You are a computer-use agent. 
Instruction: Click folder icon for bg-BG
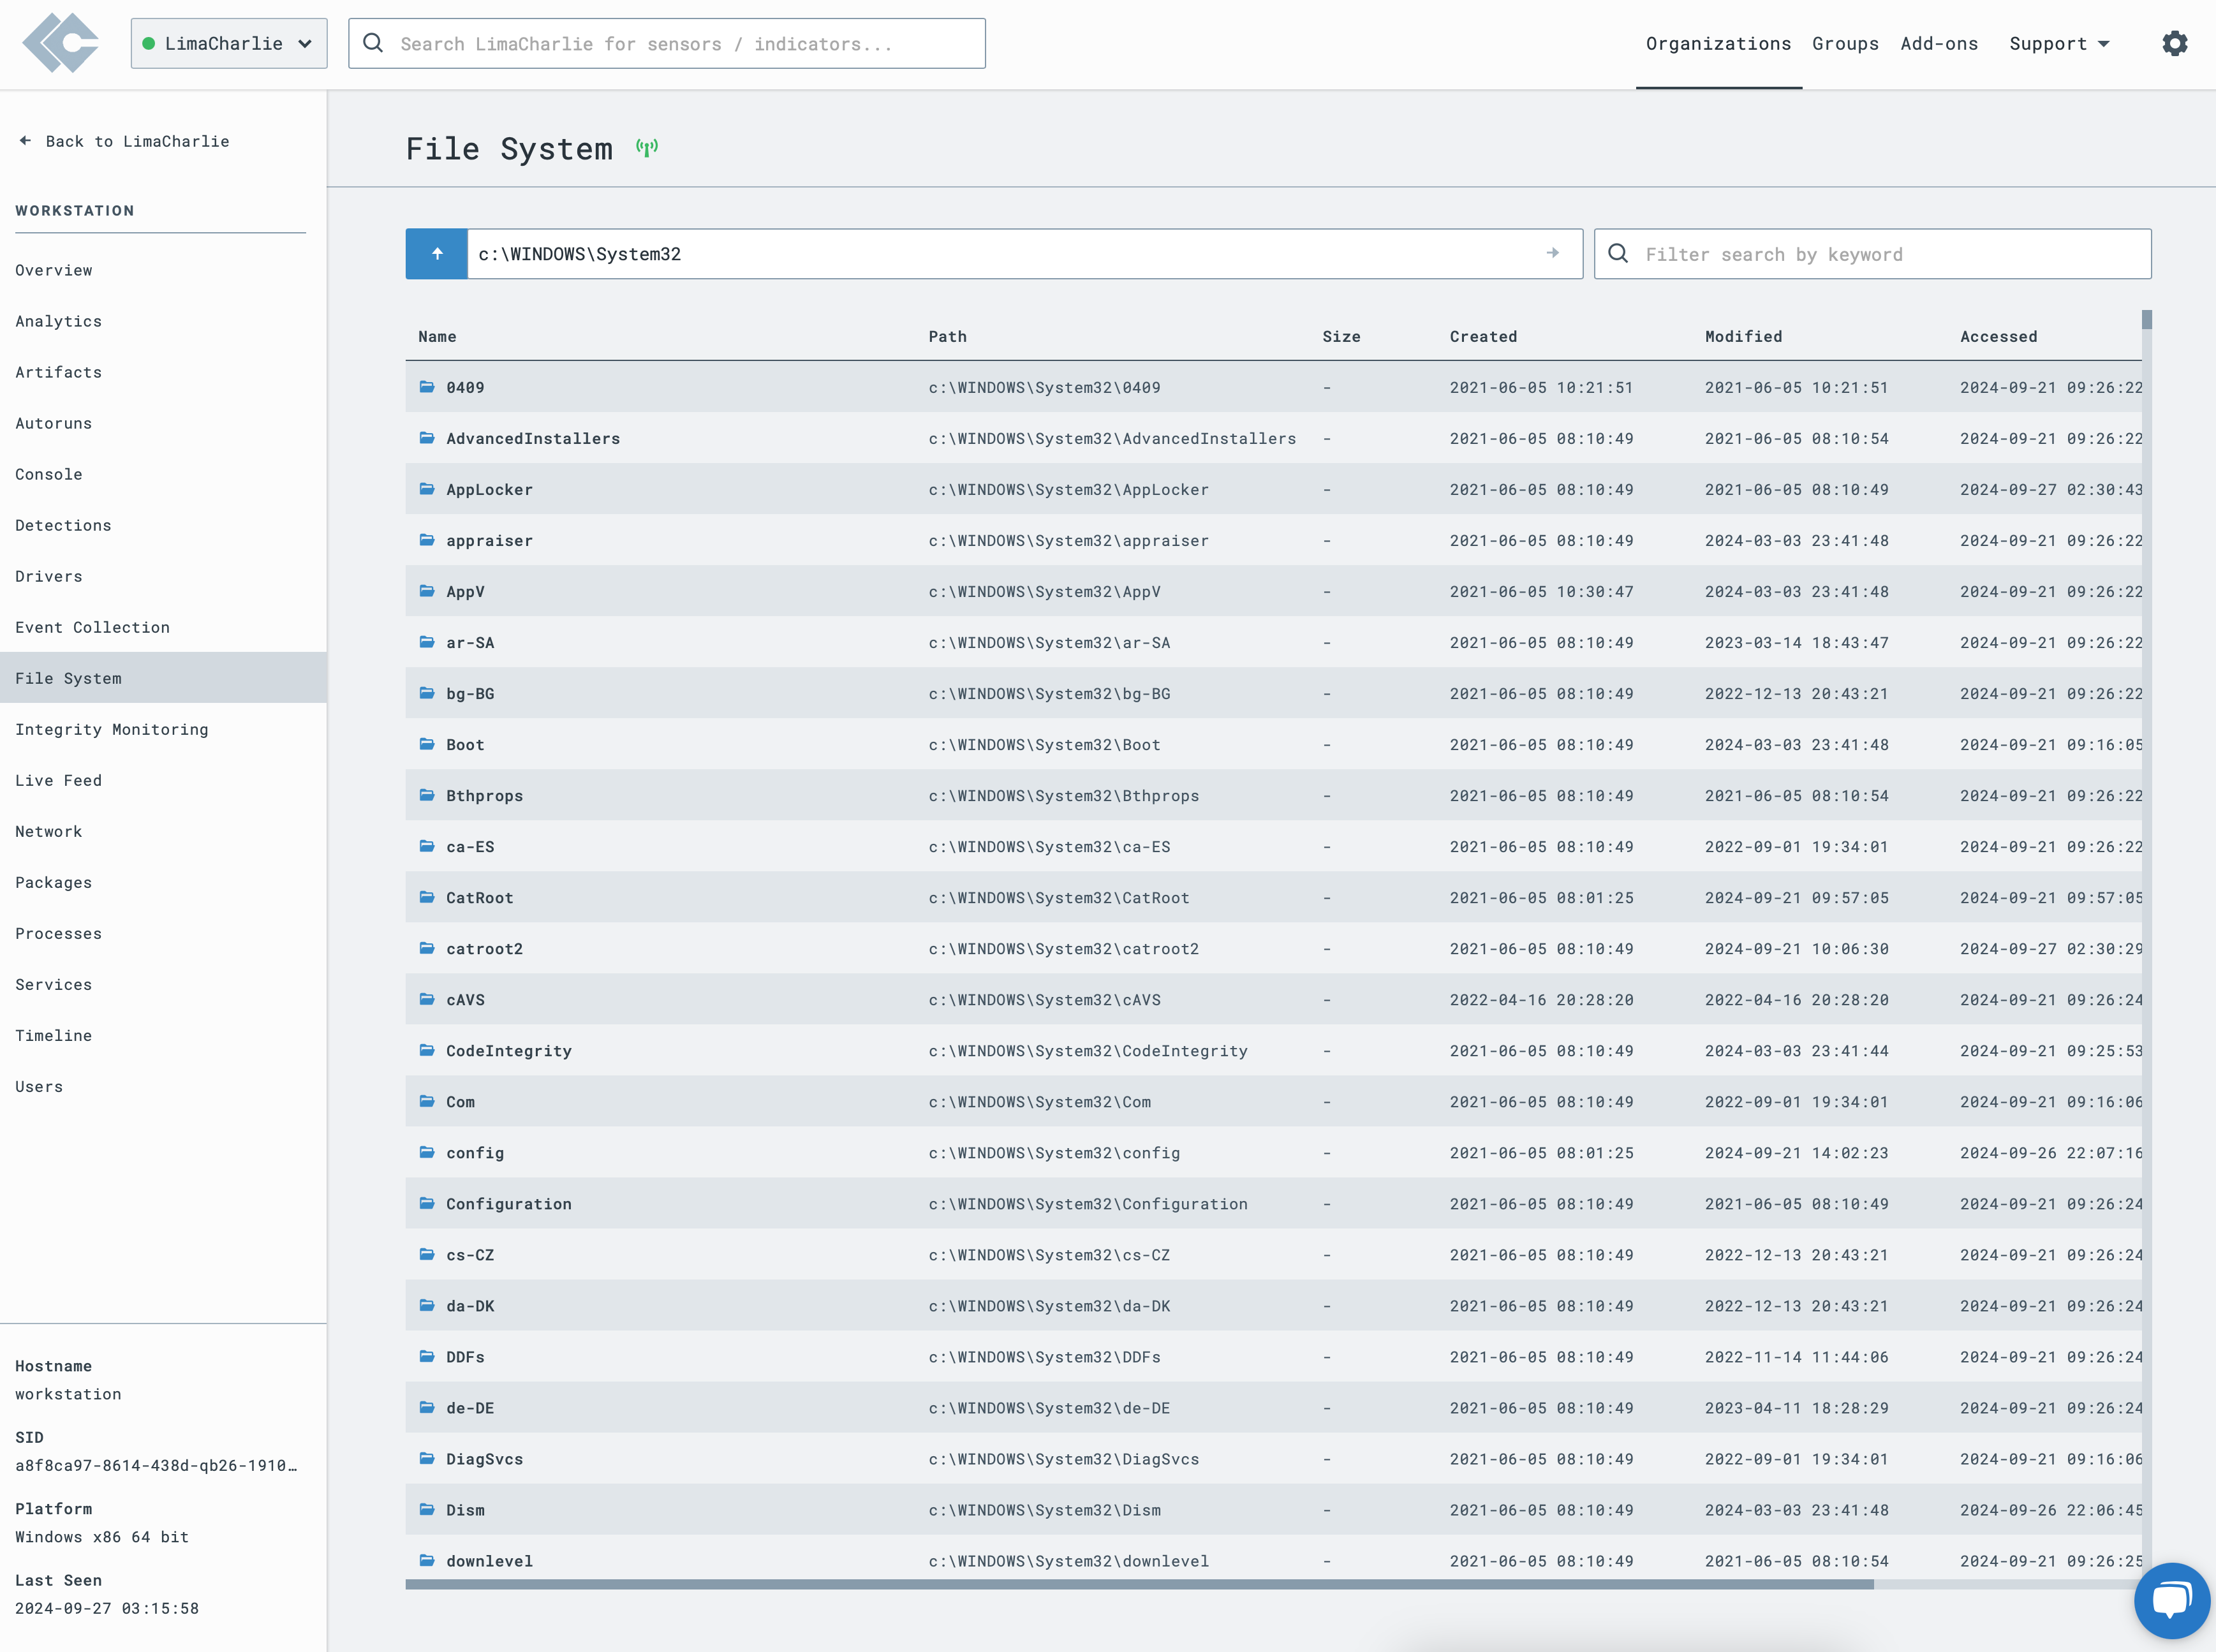427,693
